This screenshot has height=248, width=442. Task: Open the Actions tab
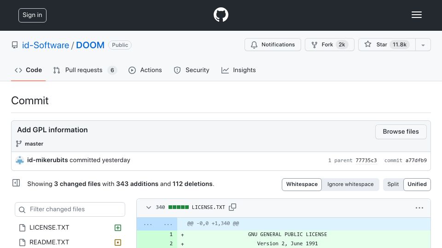(x=145, y=70)
